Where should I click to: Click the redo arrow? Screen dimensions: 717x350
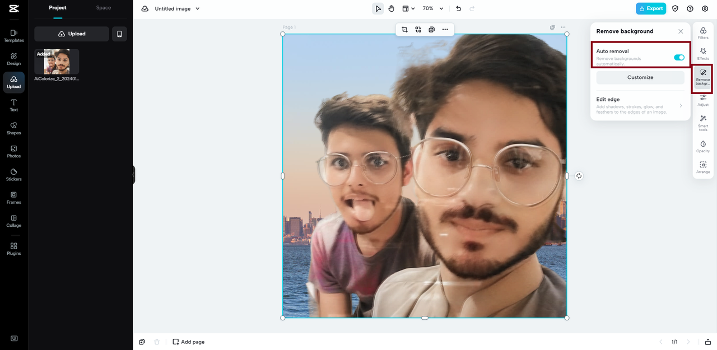tap(472, 8)
